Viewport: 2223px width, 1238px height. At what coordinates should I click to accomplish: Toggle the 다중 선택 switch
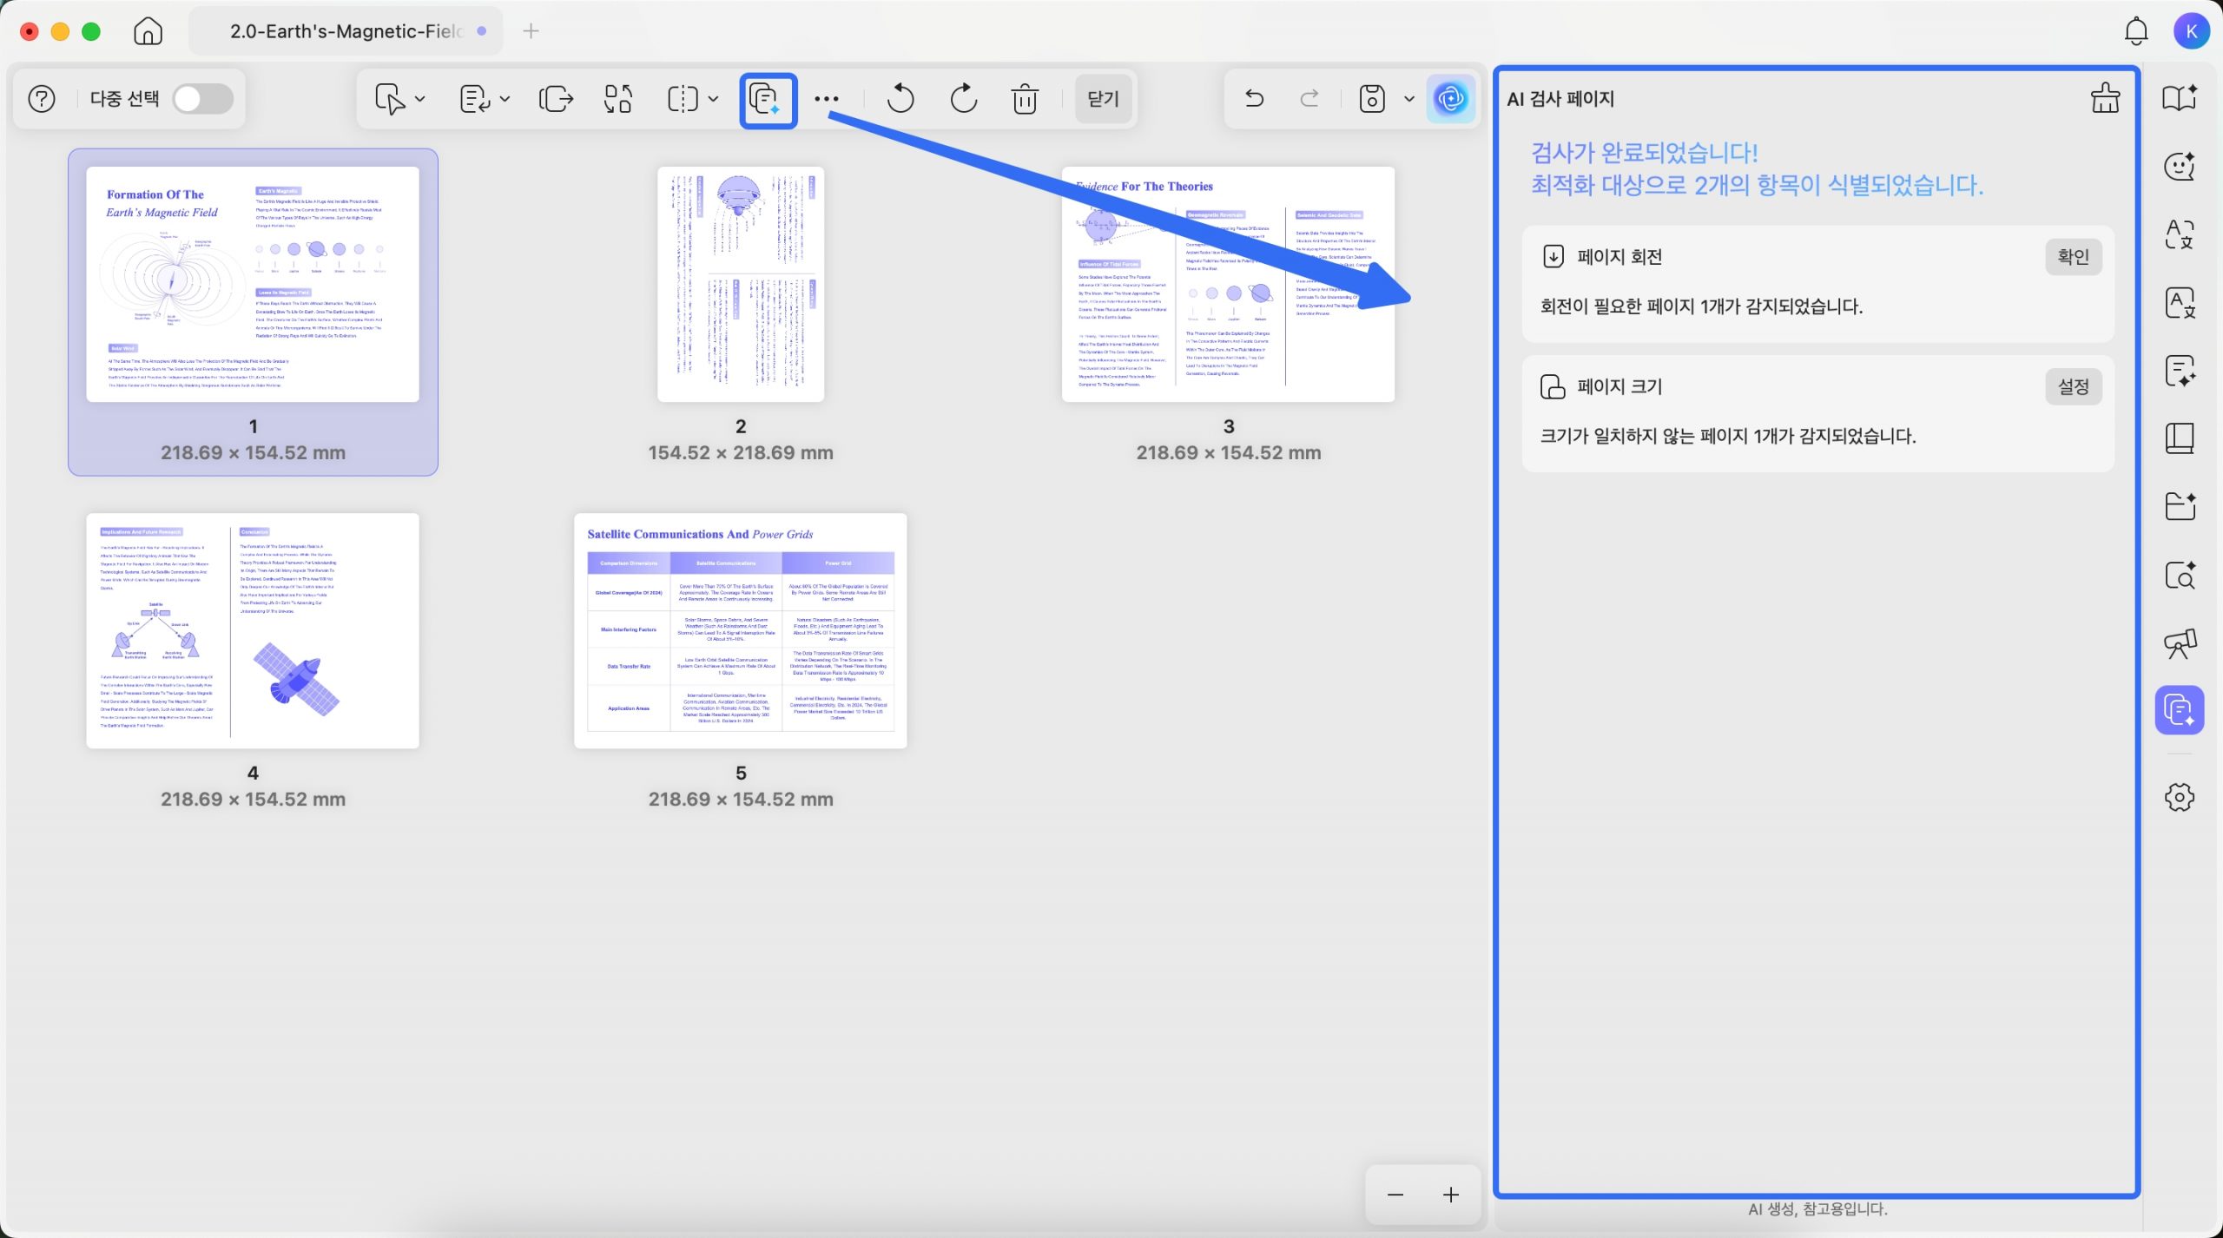click(202, 99)
